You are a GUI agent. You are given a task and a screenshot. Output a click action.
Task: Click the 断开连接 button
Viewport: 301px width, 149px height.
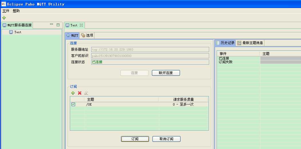coord(166,73)
